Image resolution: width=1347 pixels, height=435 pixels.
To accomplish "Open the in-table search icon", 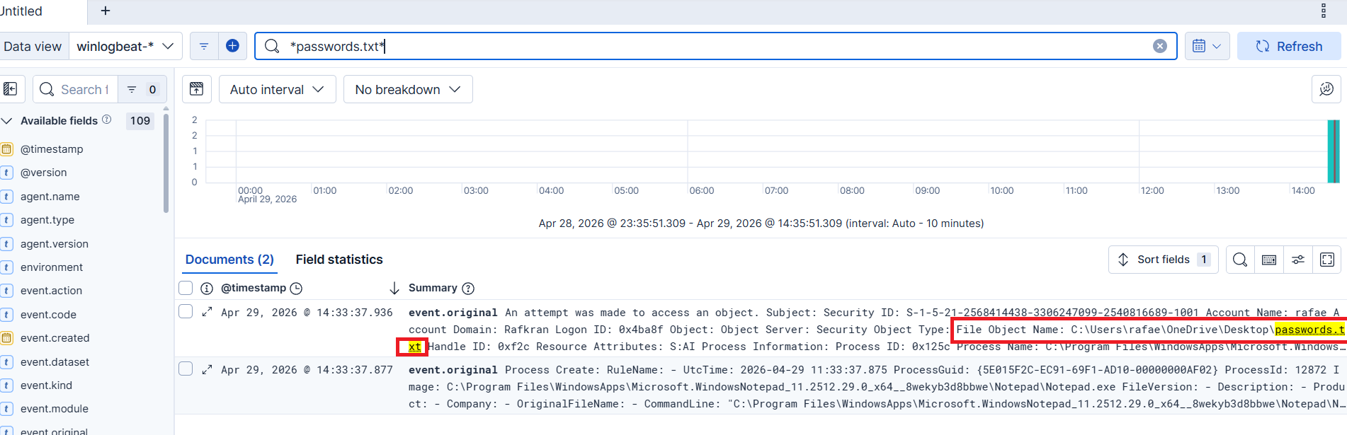I will (1240, 260).
